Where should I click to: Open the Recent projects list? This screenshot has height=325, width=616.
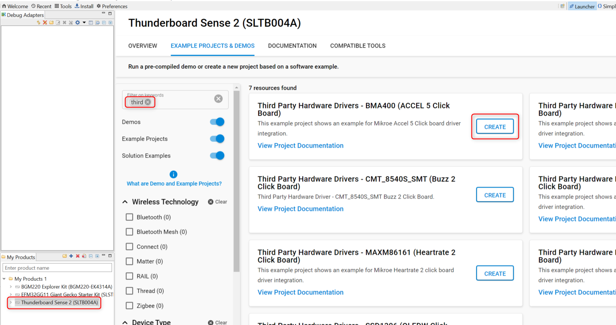(41, 6)
